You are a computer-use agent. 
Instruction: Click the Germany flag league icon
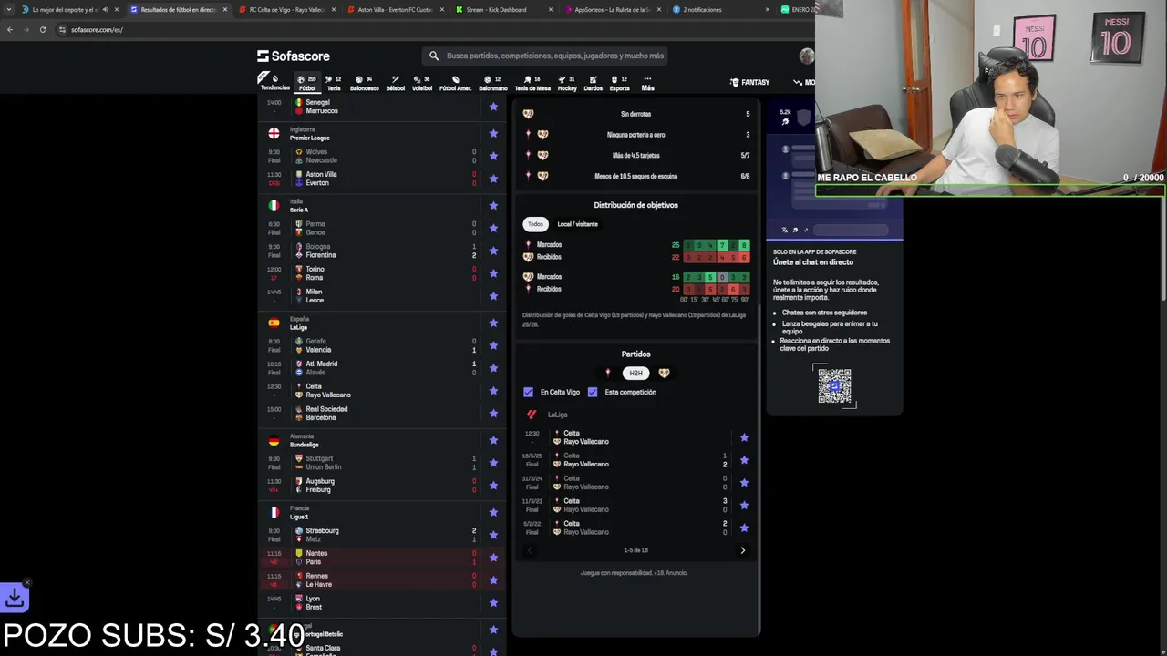[274, 440]
